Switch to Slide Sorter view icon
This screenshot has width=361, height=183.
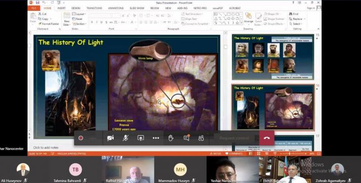(x=259, y=153)
